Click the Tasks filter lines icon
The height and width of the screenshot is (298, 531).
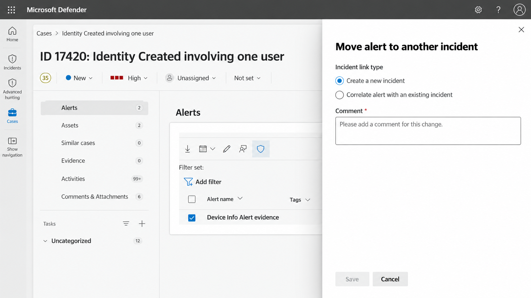tap(126, 224)
